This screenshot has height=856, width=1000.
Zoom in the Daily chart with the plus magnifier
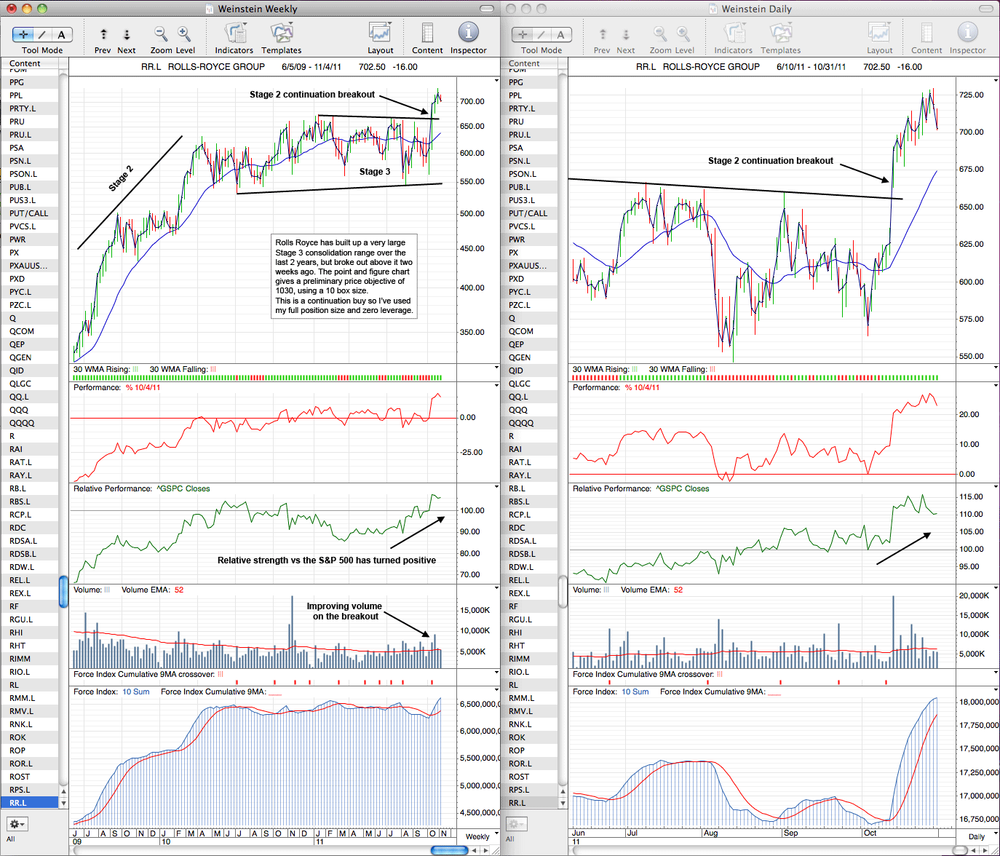(x=683, y=33)
